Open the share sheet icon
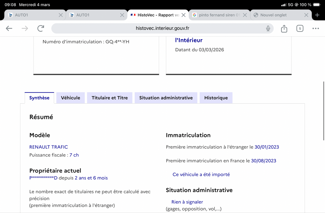 pyautogui.click(x=284, y=28)
